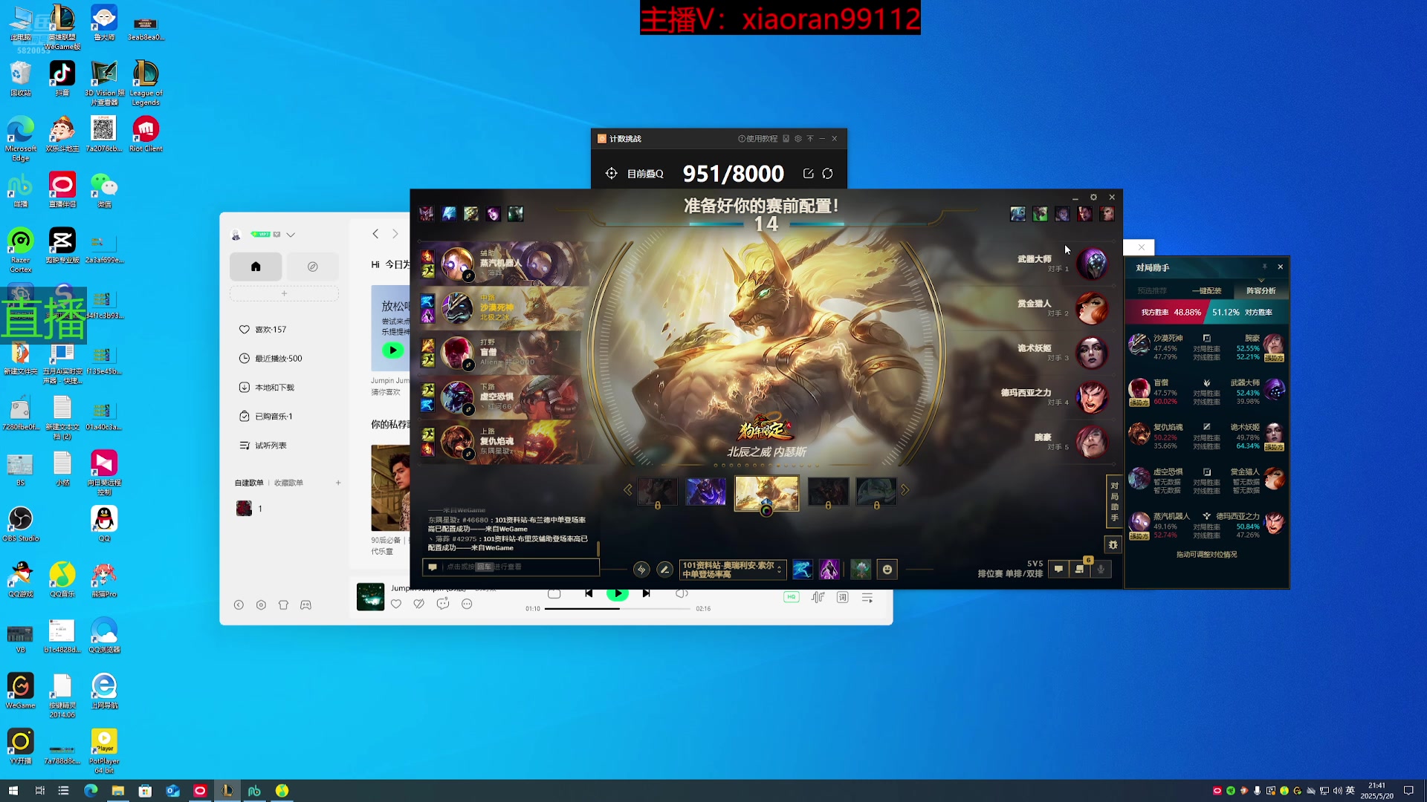The height and width of the screenshot is (802, 1427).
Task: Click 虚空恐惧 bottom lane teammate row
Action: click(x=504, y=397)
